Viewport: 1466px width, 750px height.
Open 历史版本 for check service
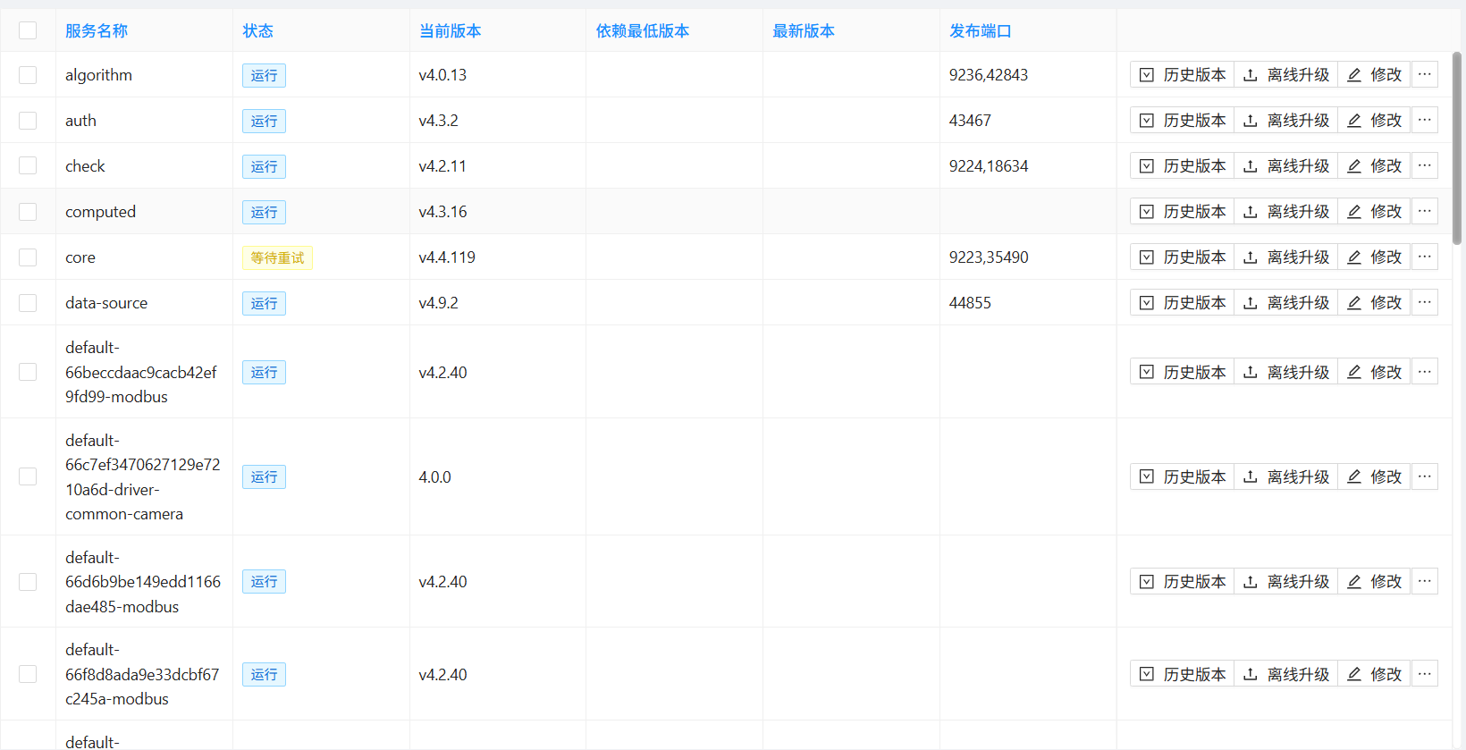point(1182,166)
